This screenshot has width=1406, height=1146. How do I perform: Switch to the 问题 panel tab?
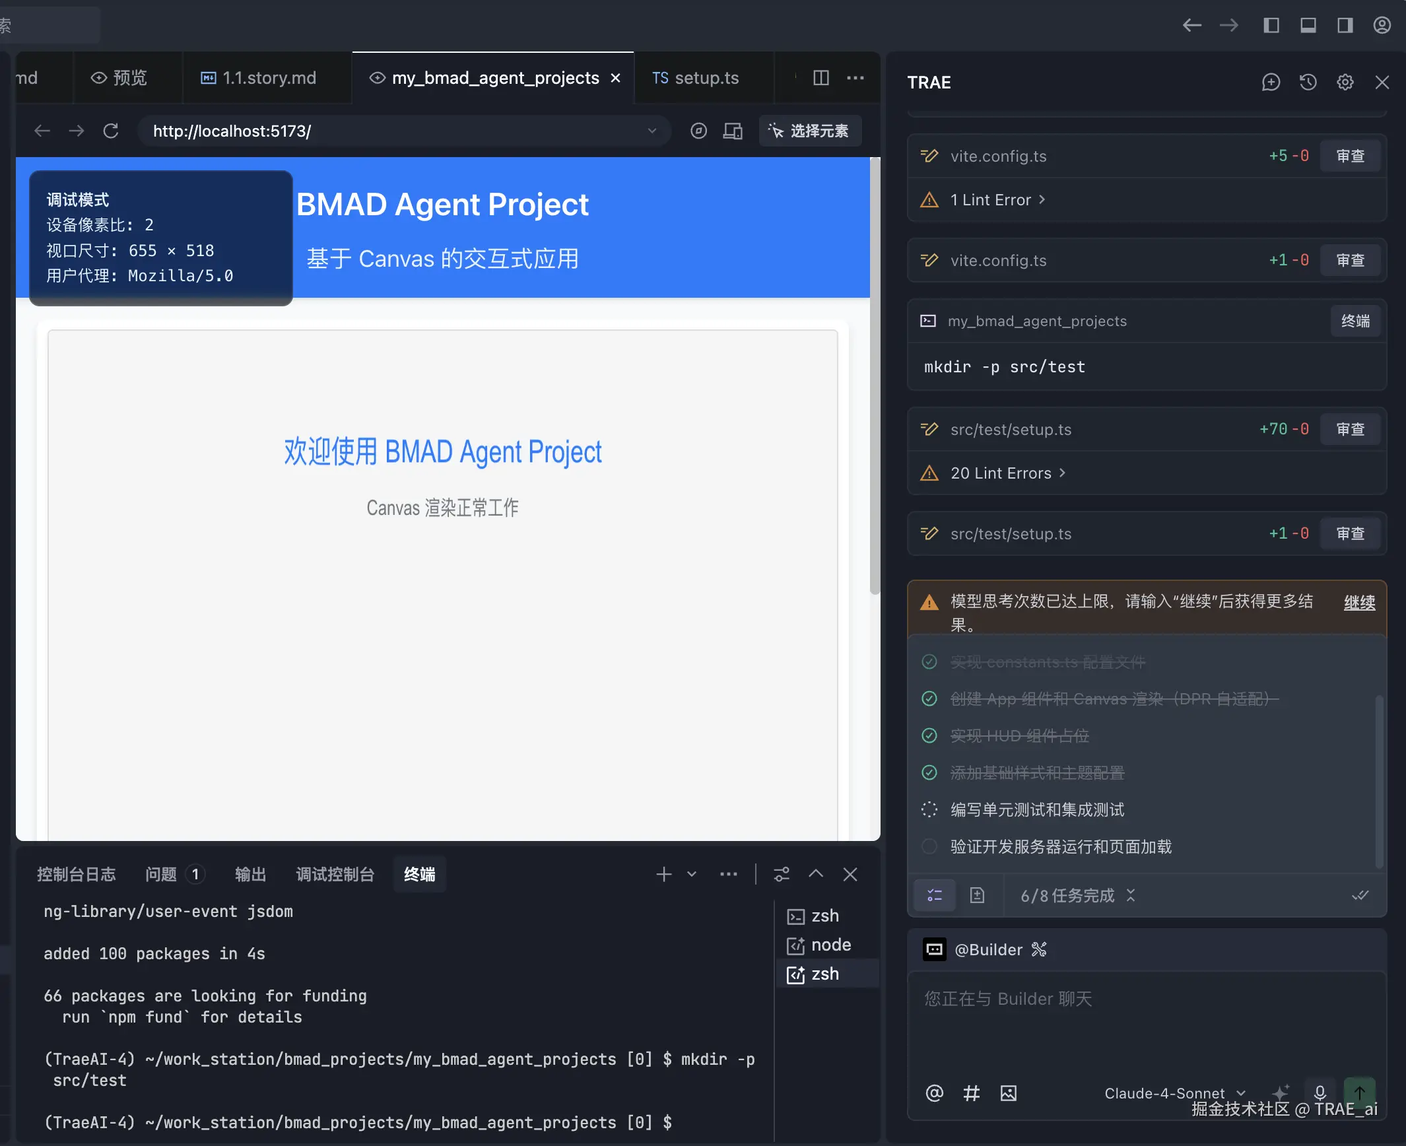tap(161, 874)
